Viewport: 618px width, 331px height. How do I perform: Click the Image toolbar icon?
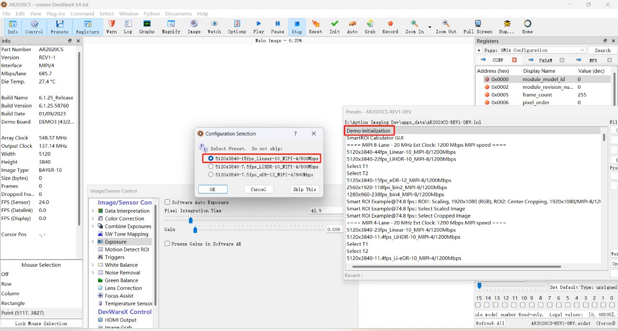coord(194,27)
